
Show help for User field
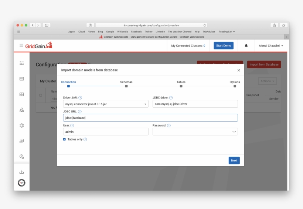(72, 126)
